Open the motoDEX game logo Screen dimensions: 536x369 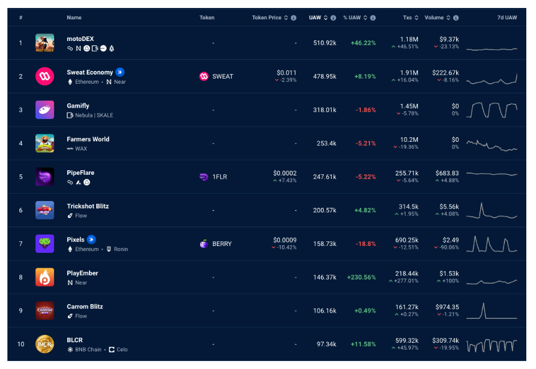[45, 43]
